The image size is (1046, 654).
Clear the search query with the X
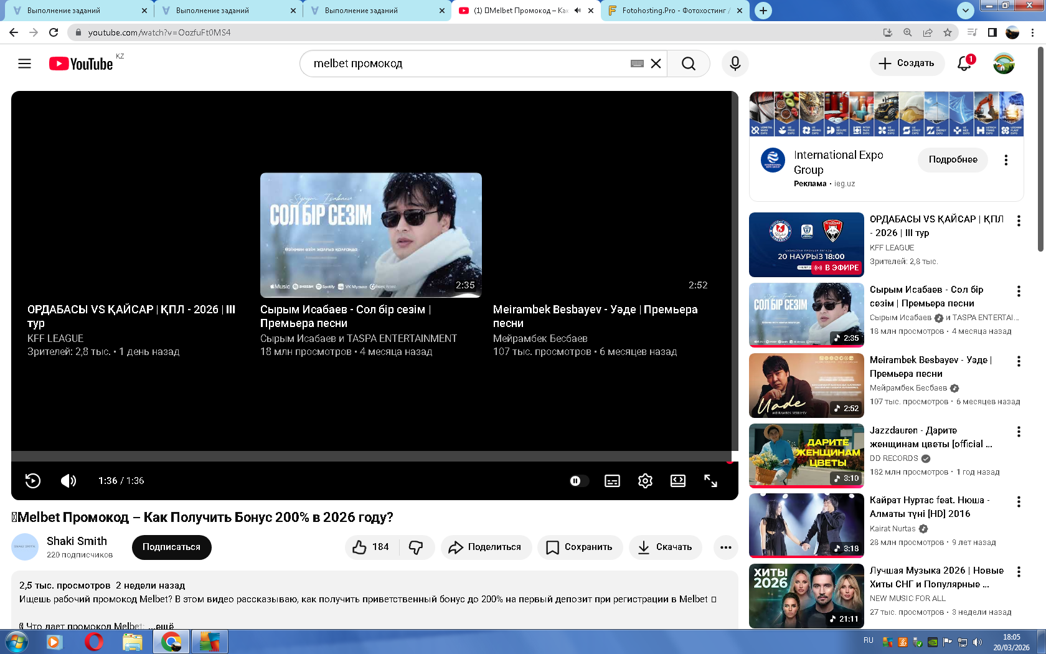tap(656, 64)
